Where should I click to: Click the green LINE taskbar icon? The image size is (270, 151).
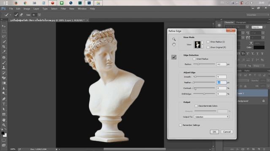point(62,3)
